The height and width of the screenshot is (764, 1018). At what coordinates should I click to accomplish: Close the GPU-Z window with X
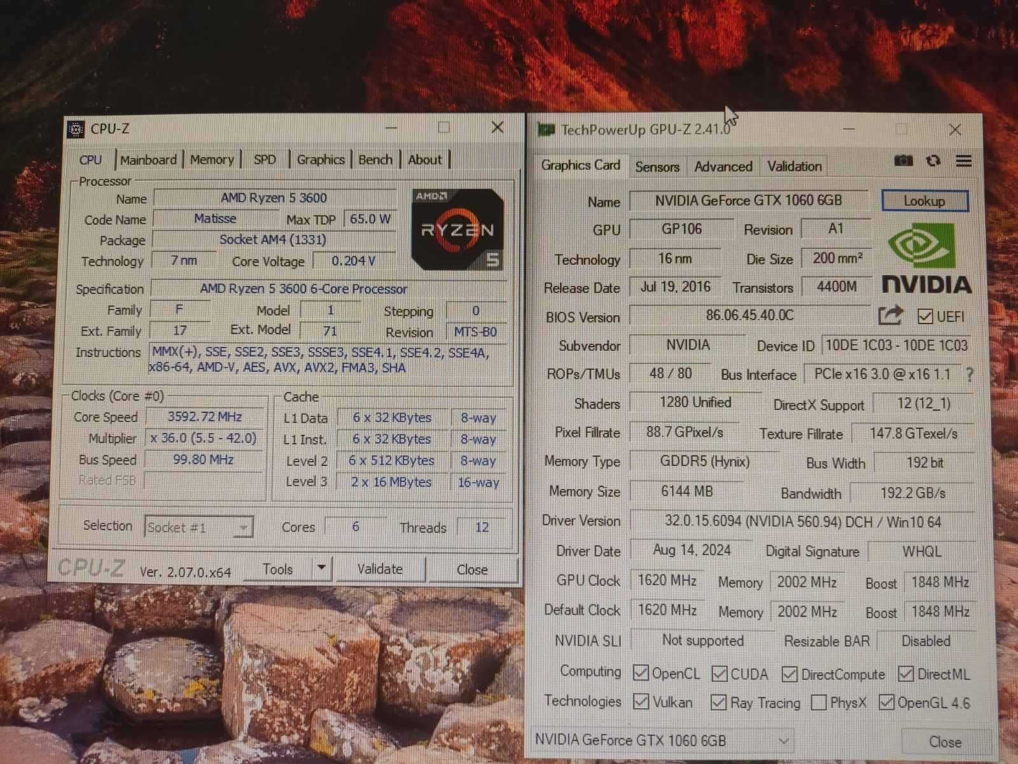955,130
